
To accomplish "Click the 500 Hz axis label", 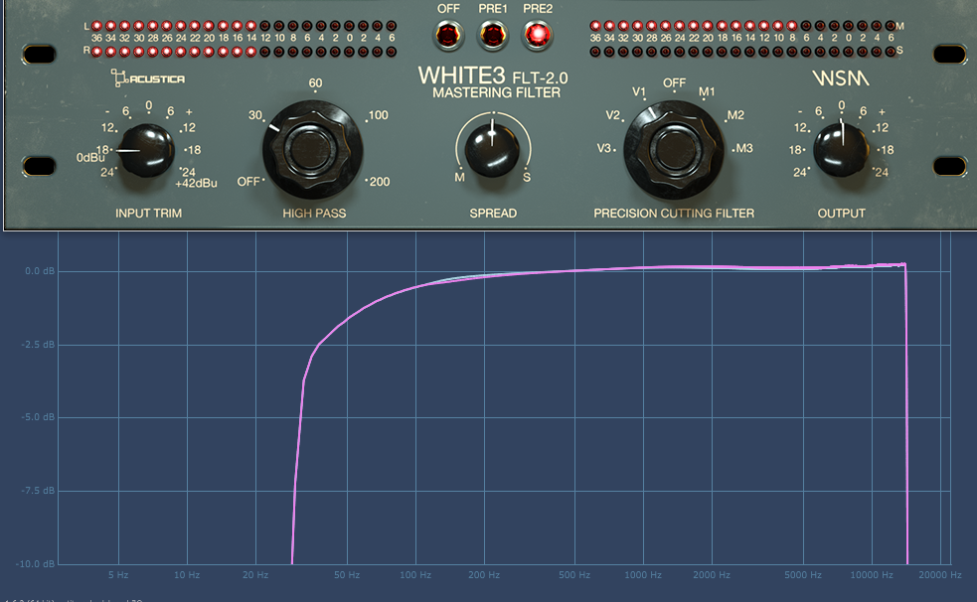I will (573, 574).
